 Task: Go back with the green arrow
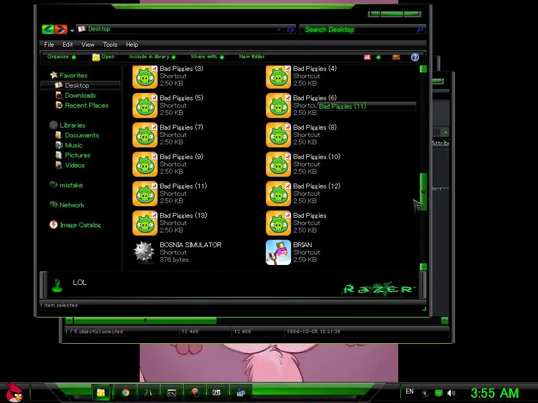click(x=48, y=29)
